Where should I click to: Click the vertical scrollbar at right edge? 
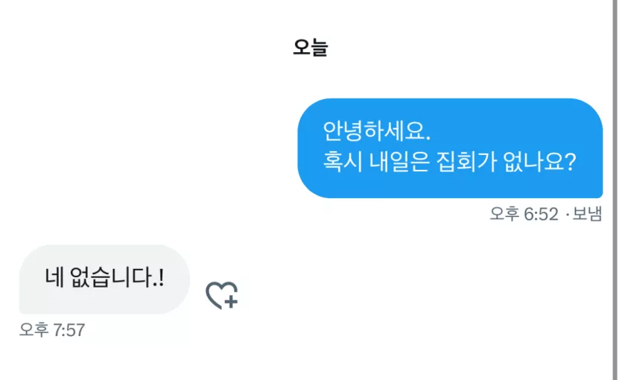point(615,190)
